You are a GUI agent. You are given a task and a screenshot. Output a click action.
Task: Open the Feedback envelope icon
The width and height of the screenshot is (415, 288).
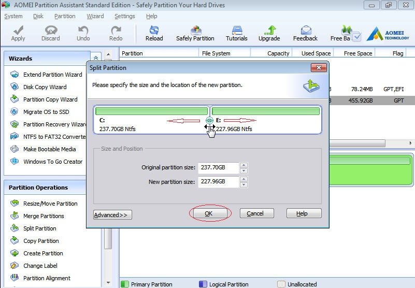306,30
